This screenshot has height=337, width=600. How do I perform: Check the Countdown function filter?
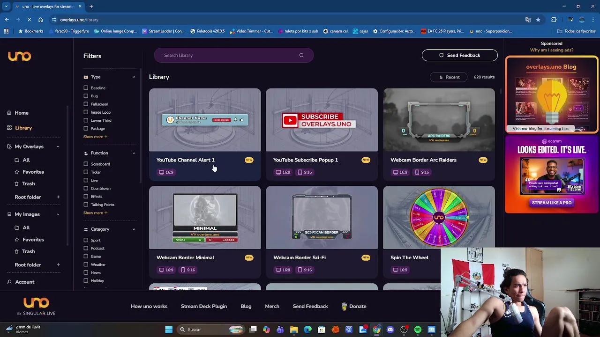86,188
